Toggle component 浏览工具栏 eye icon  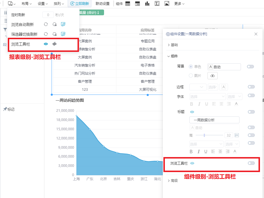[x=192, y=163]
